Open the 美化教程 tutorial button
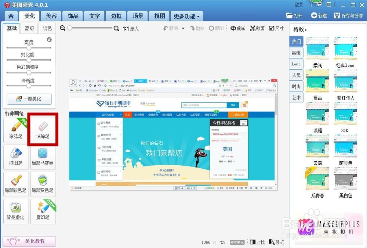367x248 pixels. pos(29,241)
